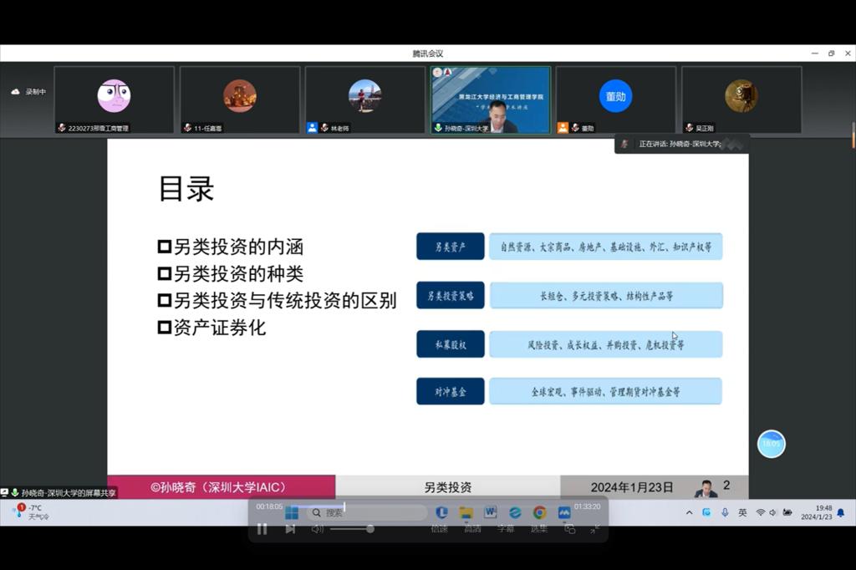Viewport: 856px width, 570px height.
Task: Open the clock showing 19:48
Action: [x=817, y=512]
